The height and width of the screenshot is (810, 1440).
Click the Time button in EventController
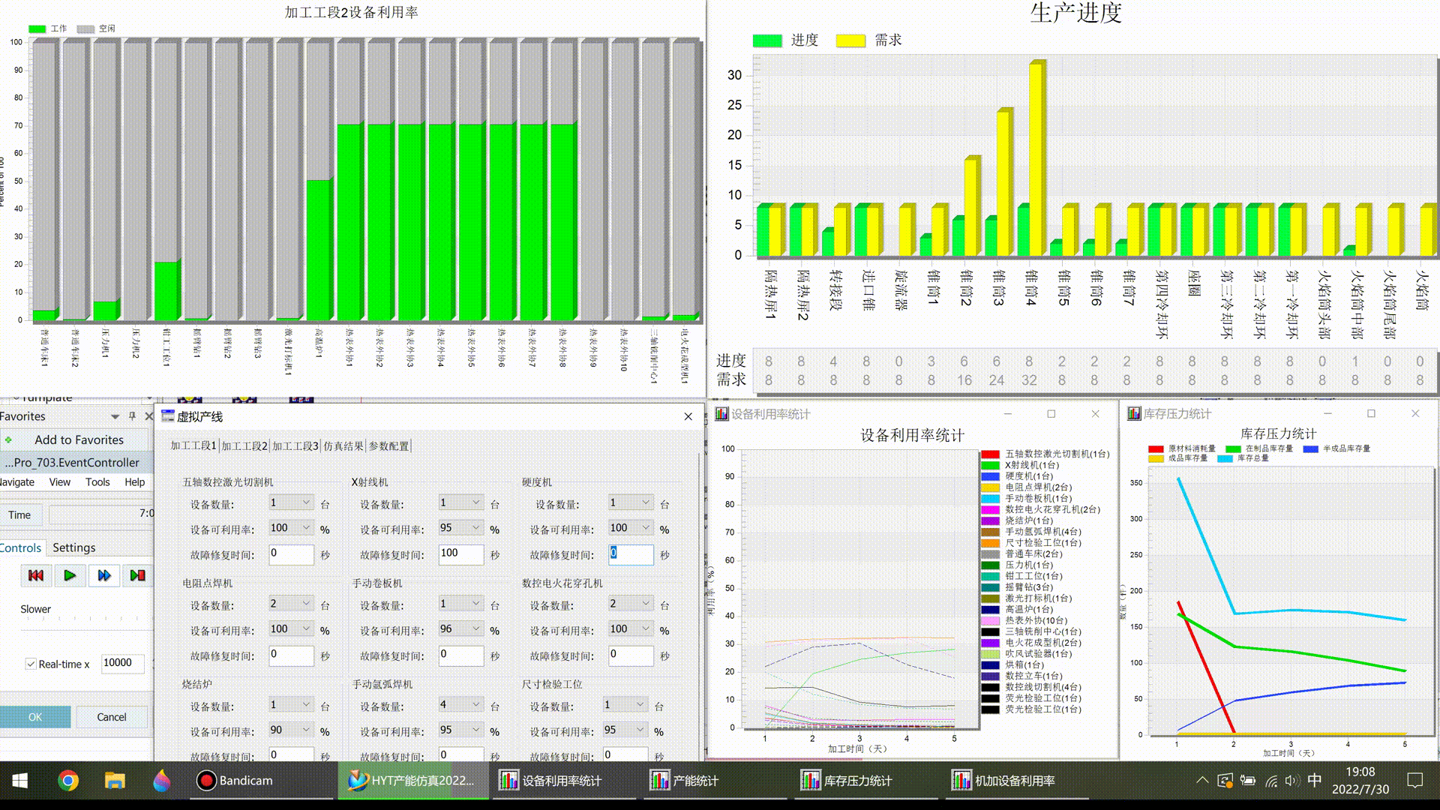[20, 514]
